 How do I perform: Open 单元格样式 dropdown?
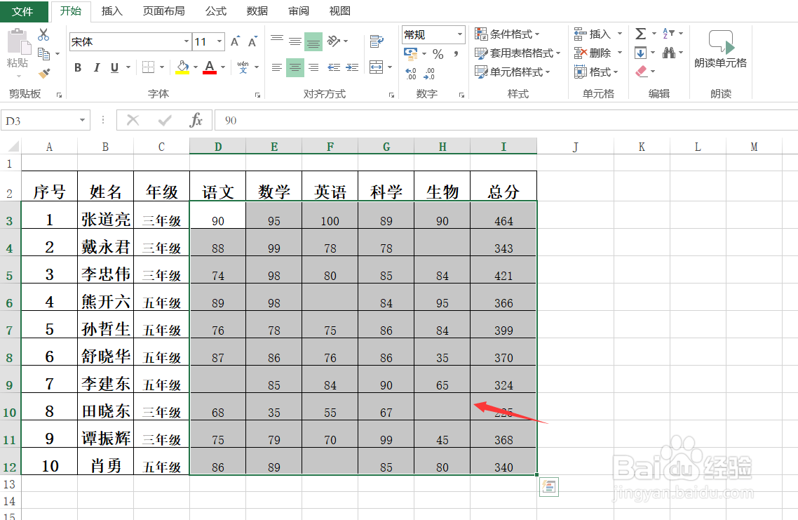coord(512,72)
